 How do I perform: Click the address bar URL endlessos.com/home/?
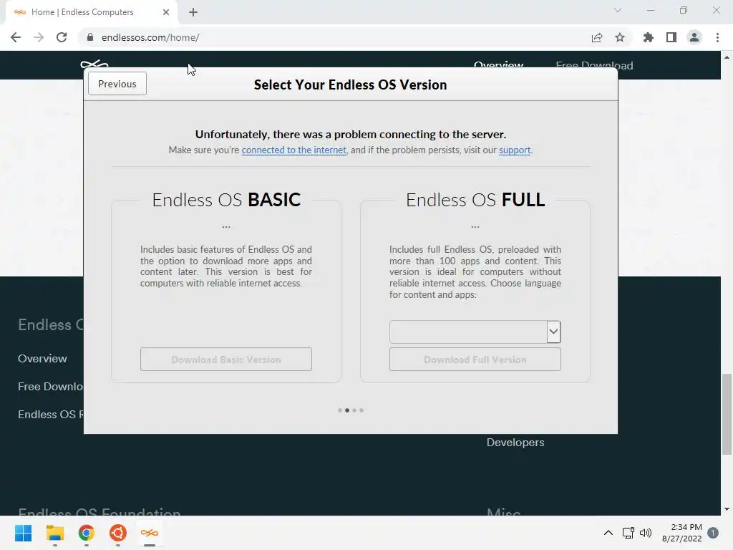point(150,37)
